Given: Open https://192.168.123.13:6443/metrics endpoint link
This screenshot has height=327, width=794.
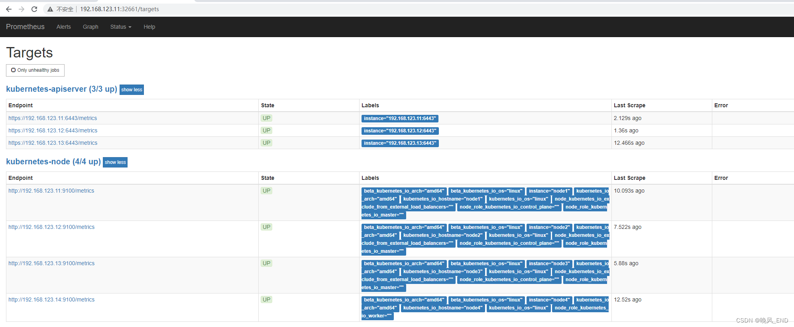Looking at the screenshot, I should (53, 143).
